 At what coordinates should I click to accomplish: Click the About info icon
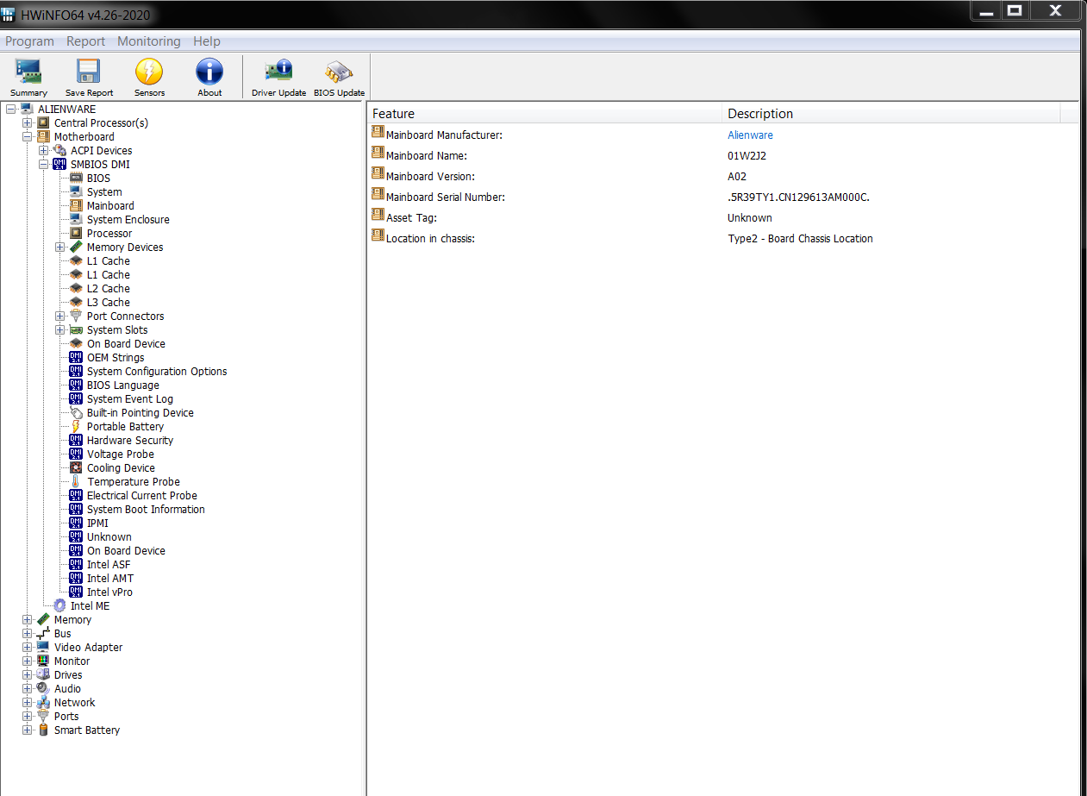(x=209, y=77)
